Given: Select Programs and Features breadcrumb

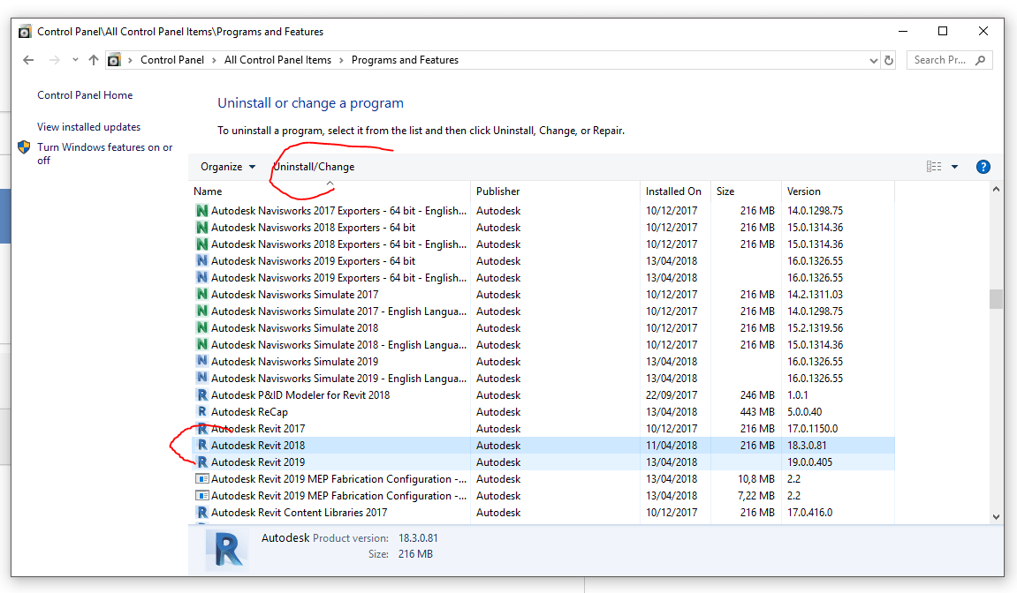Looking at the screenshot, I should click(405, 60).
